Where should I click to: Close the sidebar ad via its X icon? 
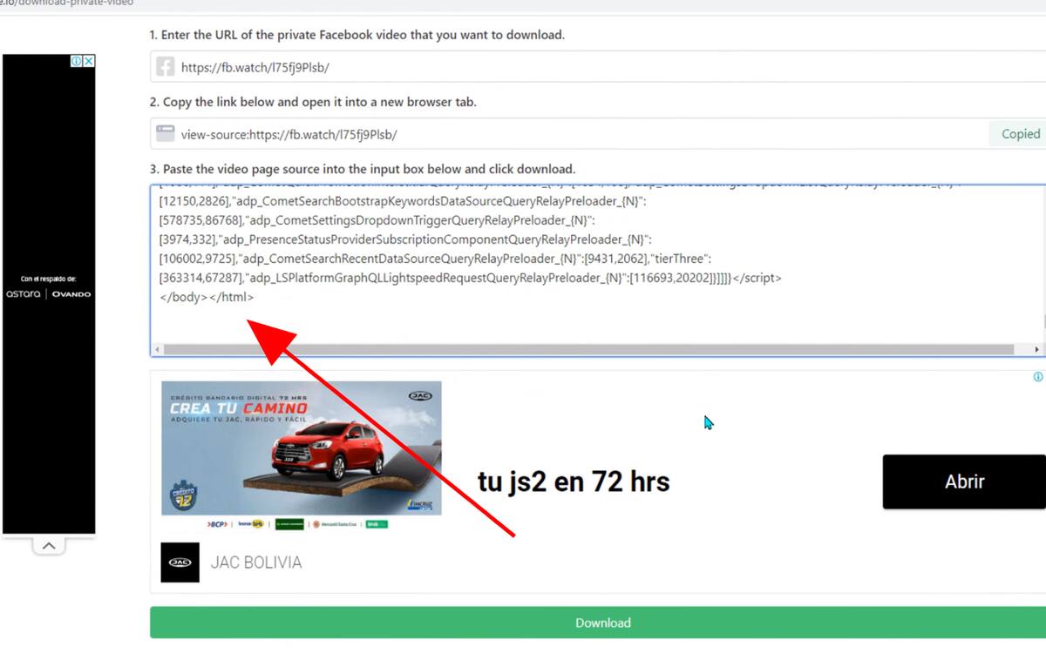tap(88, 61)
